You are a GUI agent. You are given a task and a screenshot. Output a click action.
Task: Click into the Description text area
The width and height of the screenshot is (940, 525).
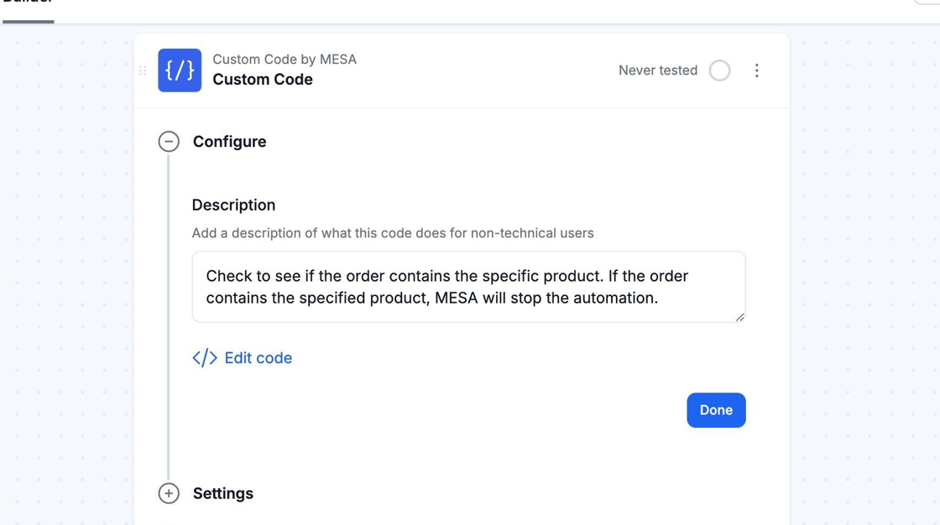468,287
